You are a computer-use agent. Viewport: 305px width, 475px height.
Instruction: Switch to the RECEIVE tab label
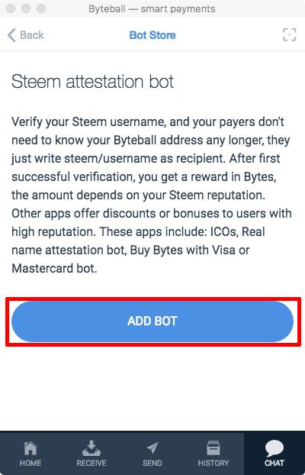(91, 464)
